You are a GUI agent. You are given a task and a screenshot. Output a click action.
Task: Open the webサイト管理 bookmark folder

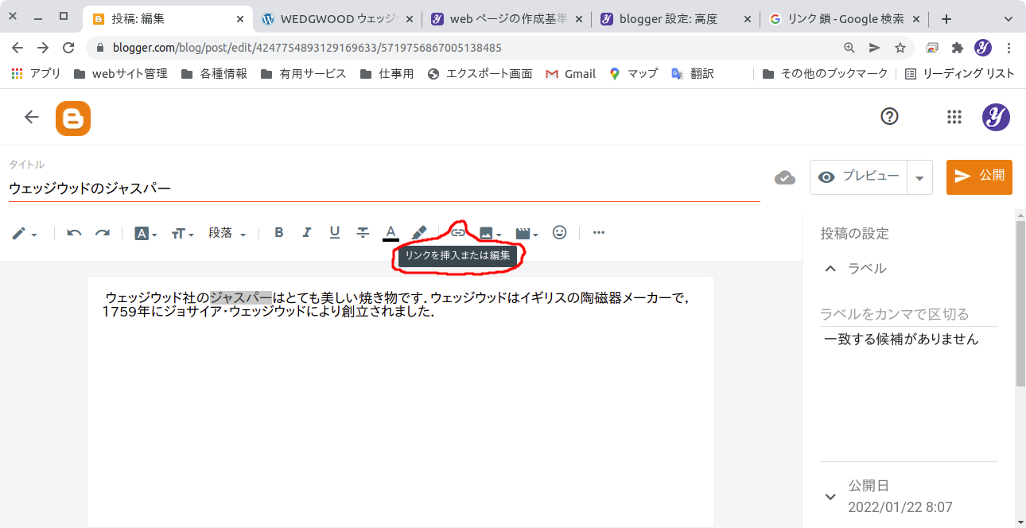[120, 73]
